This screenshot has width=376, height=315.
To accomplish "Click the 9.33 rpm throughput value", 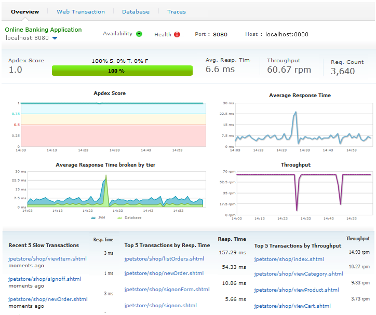I will 360,283.
